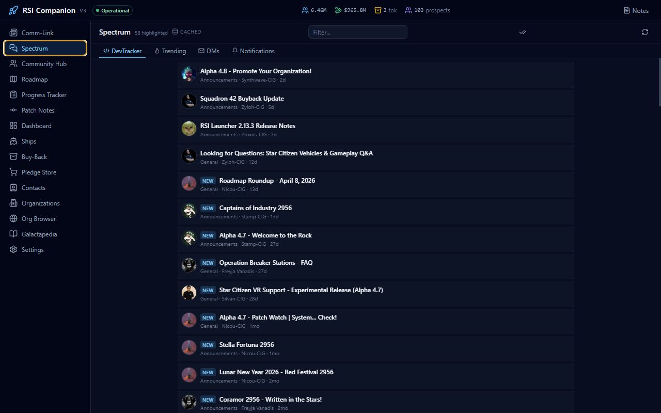Image resolution: width=661 pixels, height=413 pixels.
Task: Click the RSI Companion rocket logo
Action: pyautogui.click(x=13, y=10)
